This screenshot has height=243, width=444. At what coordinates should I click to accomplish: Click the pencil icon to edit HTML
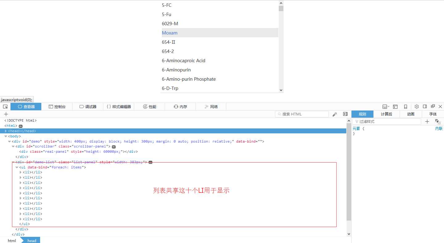pos(335,114)
